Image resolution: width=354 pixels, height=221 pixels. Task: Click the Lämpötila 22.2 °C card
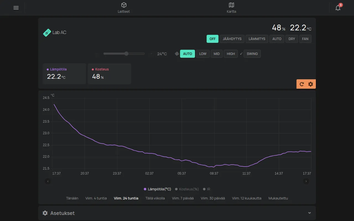coord(64,74)
